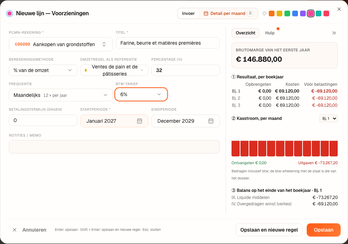Open the Berekeningsmethode dropdown
This screenshot has width=348, height=244.
43,70
